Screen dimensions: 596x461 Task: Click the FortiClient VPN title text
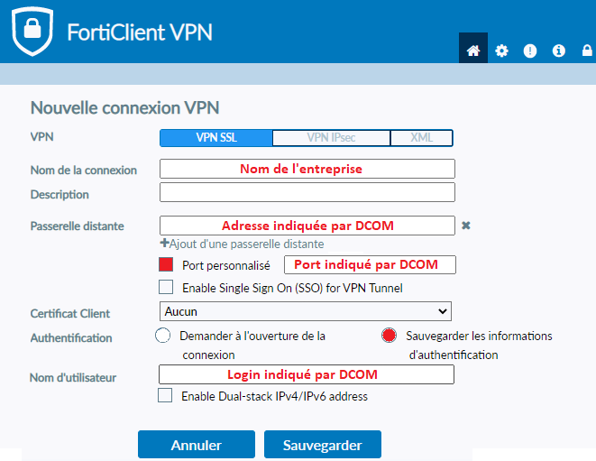coord(140,32)
